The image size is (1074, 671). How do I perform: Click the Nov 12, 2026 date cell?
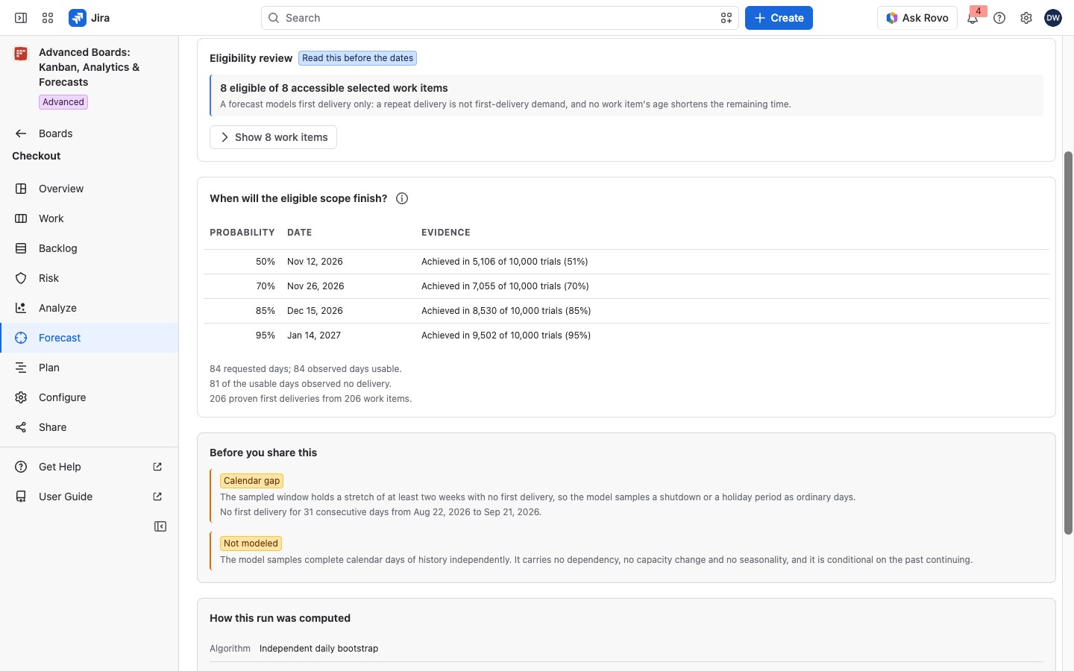315,262
